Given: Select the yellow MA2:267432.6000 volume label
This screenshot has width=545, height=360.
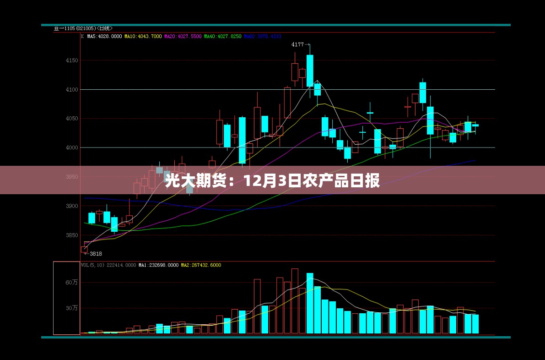Looking at the screenshot, I should pyautogui.click(x=201, y=265).
